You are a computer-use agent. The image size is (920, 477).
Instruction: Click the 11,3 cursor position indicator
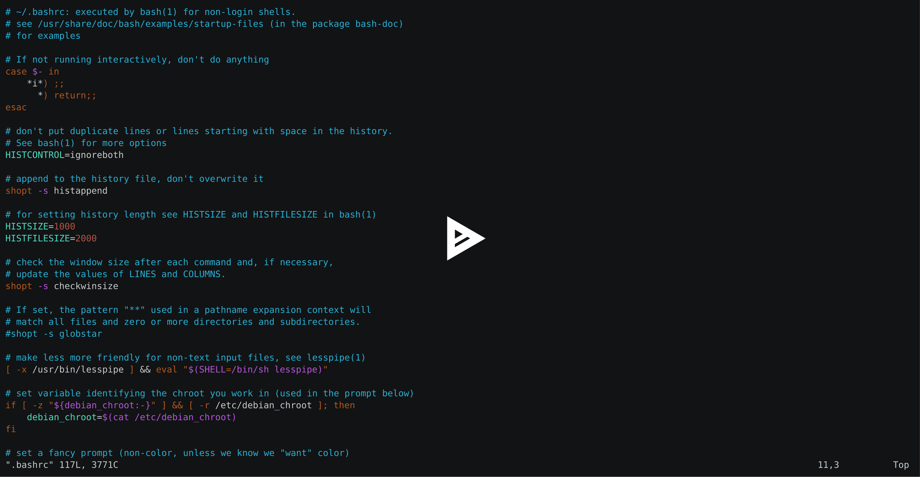click(x=829, y=466)
